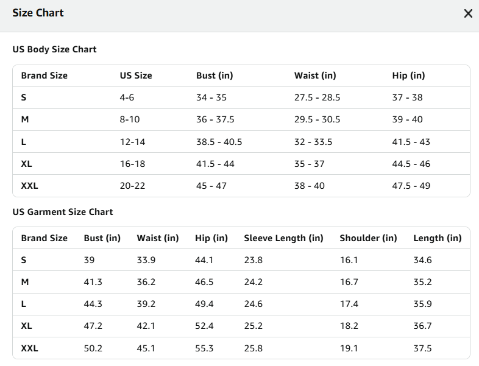479x366 pixels.
Task: Click the Size Chart title
Action: pos(38,13)
